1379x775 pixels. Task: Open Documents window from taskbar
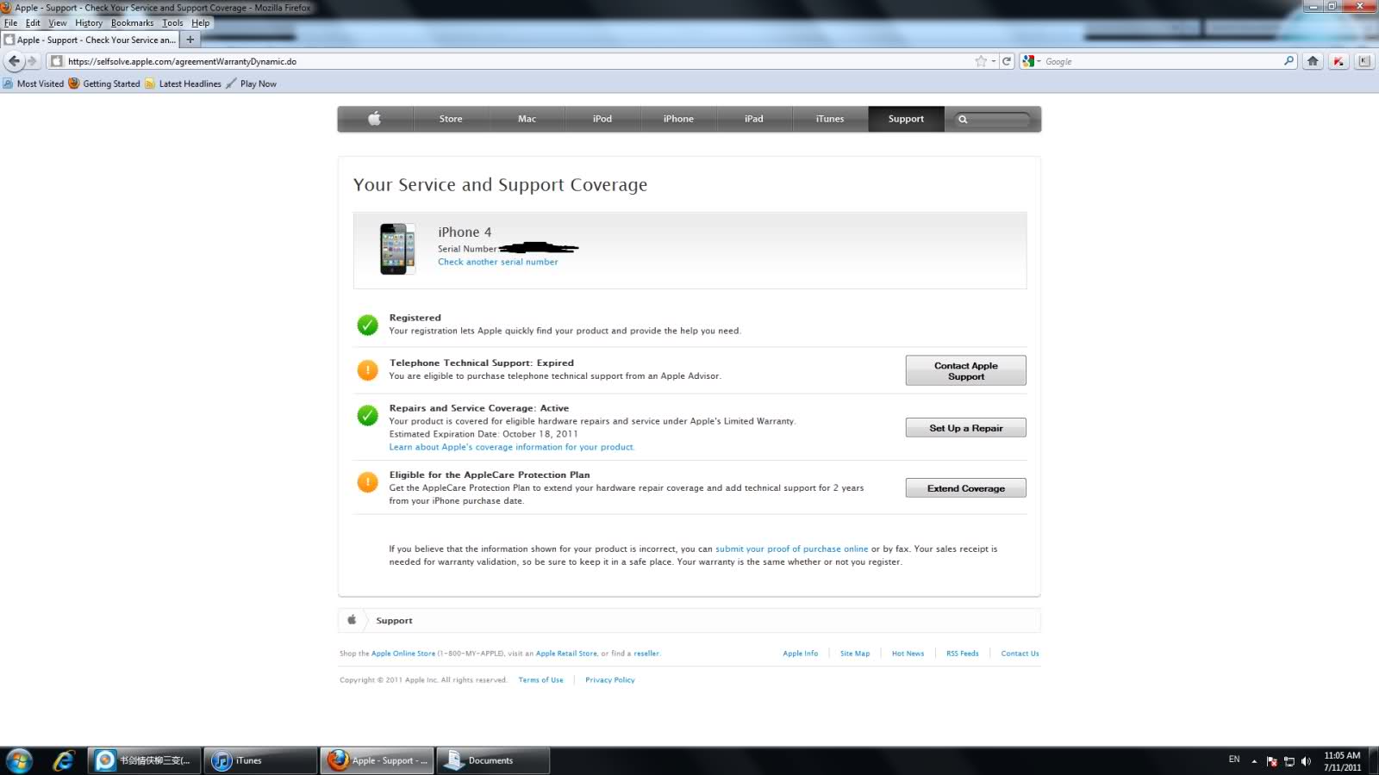tap(493, 760)
